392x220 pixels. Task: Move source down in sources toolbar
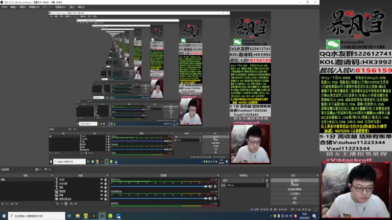(x=75, y=204)
